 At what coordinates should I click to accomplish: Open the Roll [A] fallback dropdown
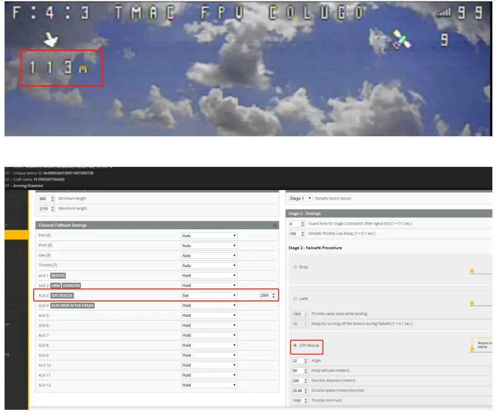point(209,236)
